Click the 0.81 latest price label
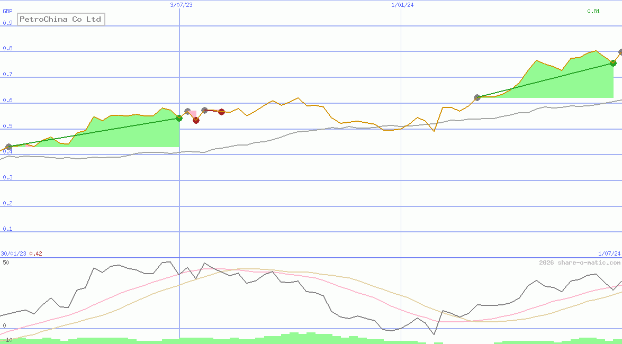622x344 pixels. tap(593, 10)
